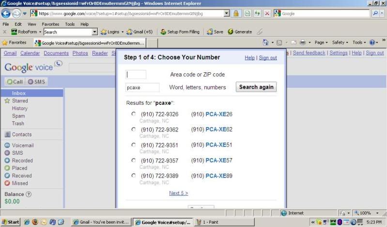Image resolution: width=387 pixels, height=227 pixels.
Task: Open the Favorites star button
Action: coord(14,43)
